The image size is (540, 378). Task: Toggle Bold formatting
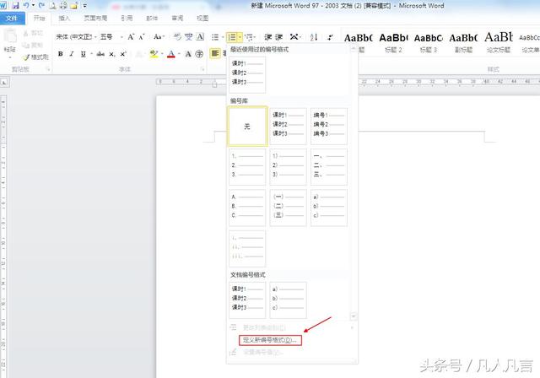point(61,54)
